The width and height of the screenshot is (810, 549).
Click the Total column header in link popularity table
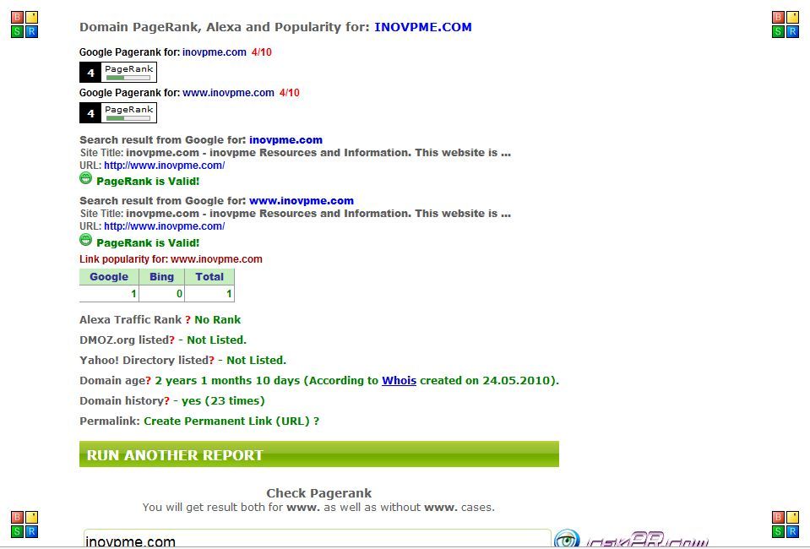pos(209,277)
